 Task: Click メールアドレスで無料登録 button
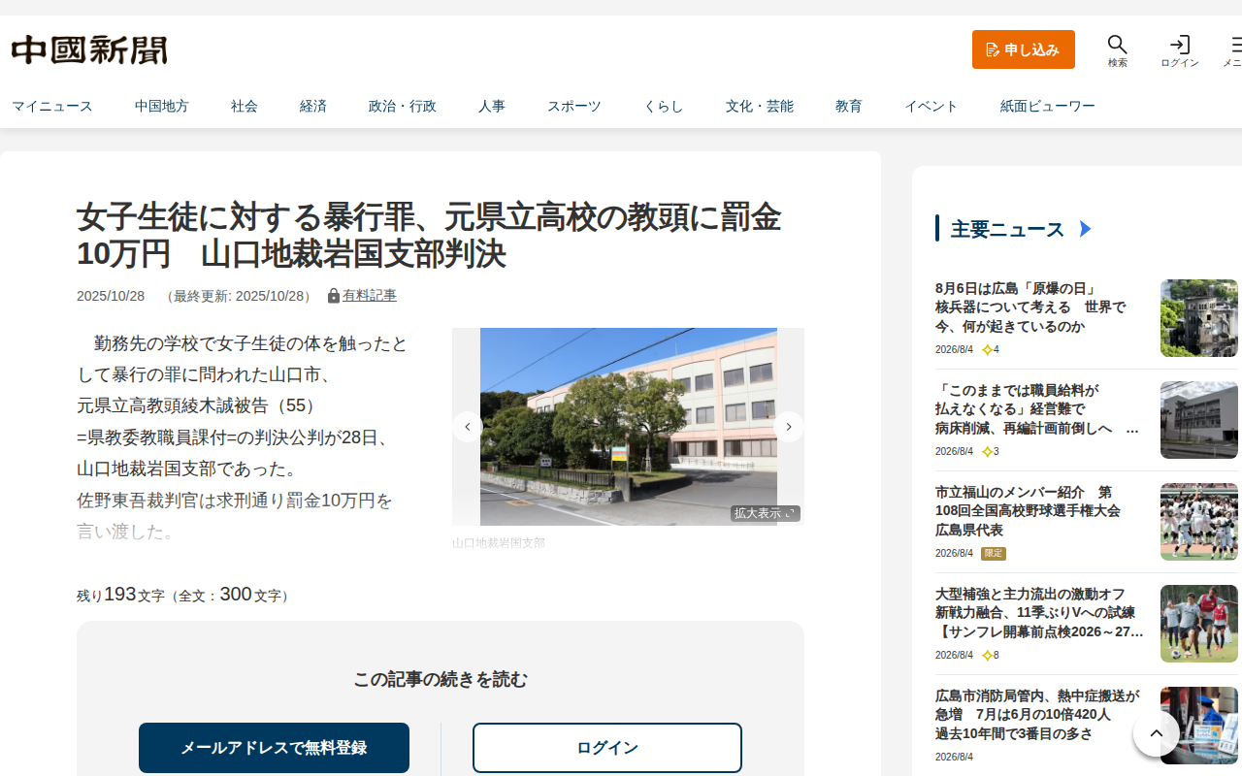(274, 748)
